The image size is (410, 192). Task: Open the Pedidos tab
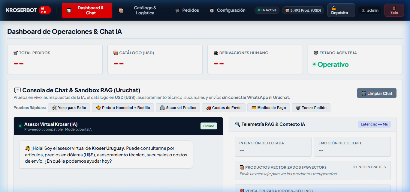pos(186,10)
